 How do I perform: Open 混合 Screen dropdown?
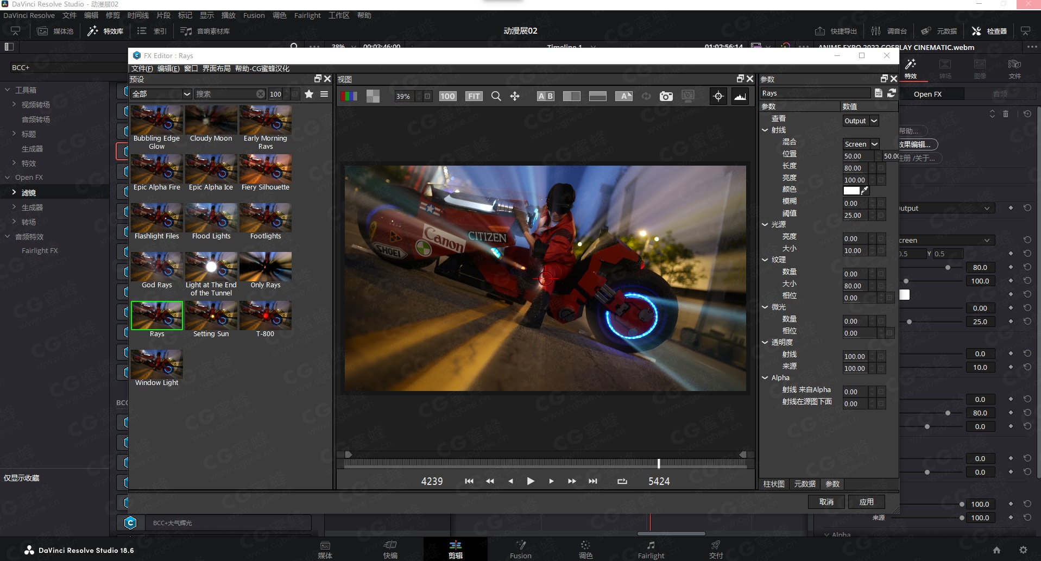(x=861, y=144)
